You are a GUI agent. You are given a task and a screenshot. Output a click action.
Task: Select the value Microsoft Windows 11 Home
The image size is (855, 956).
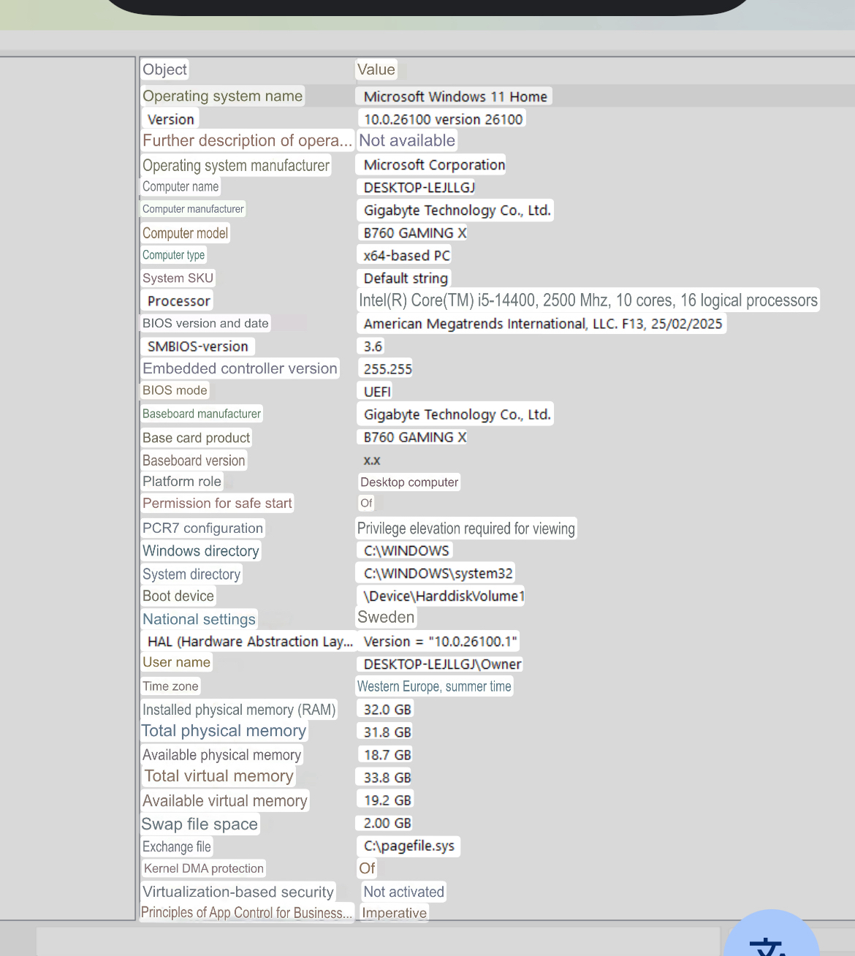455,96
